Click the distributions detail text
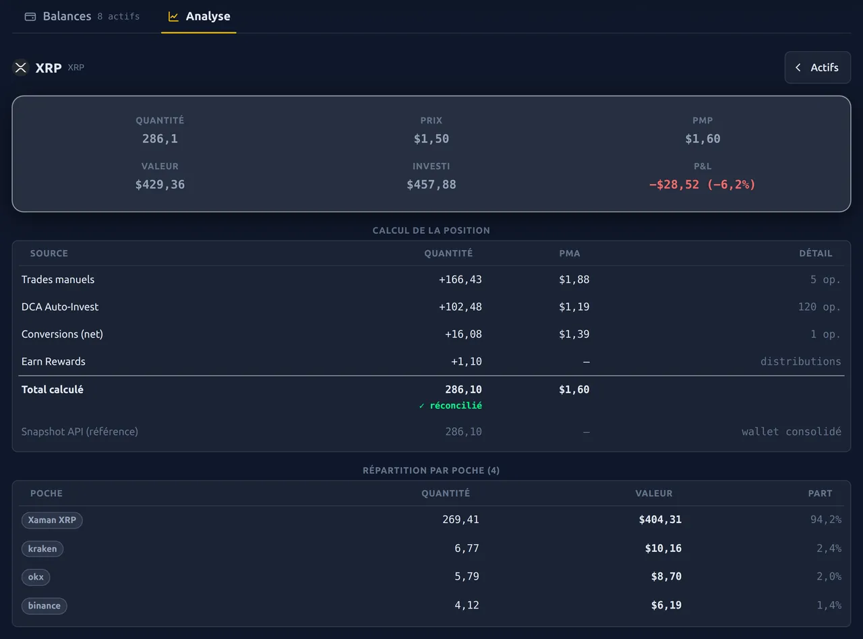Viewport: 863px width, 639px height. [x=801, y=361]
